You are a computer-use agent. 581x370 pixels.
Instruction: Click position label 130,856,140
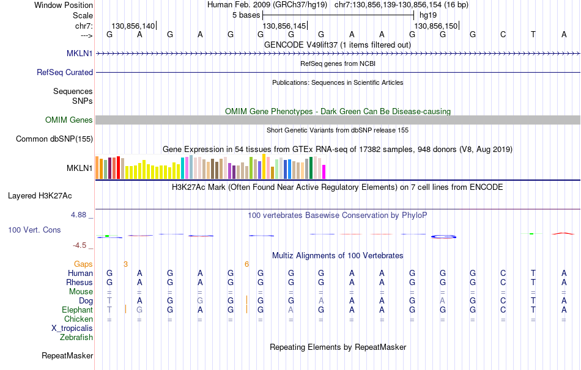[x=133, y=26]
